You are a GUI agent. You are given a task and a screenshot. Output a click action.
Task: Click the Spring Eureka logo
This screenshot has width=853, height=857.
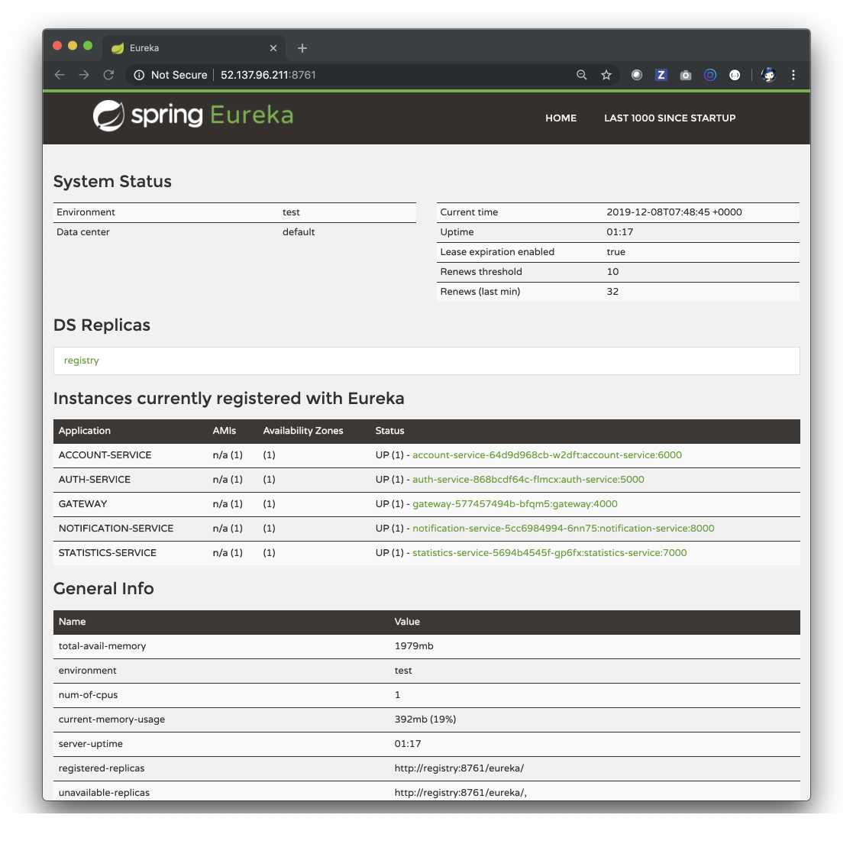pos(193,115)
